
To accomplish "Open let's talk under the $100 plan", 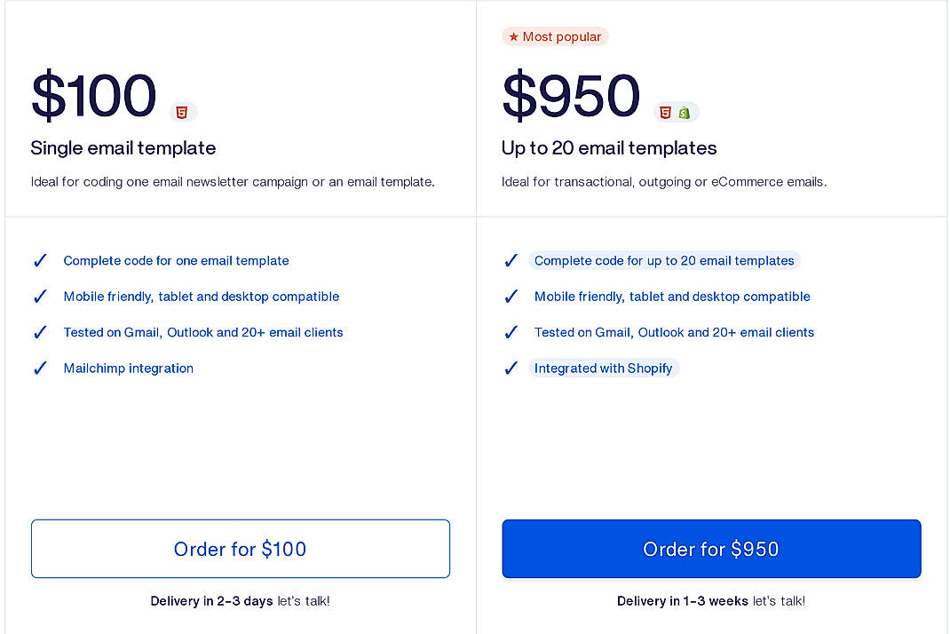I will point(303,601).
